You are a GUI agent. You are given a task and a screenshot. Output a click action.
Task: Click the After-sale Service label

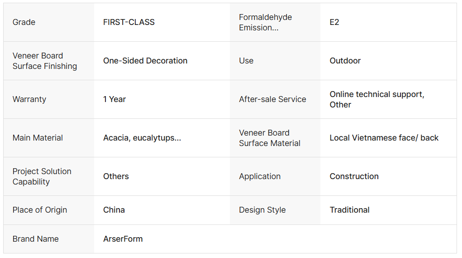[272, 99]
